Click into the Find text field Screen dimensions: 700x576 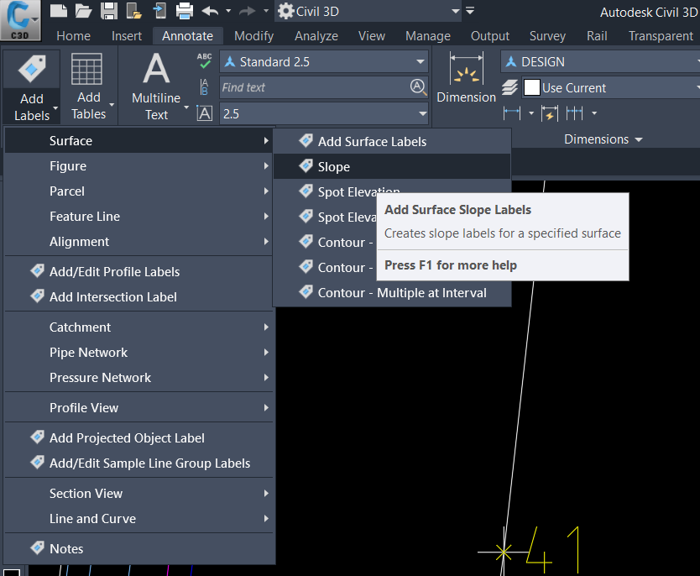coord(315,87)
